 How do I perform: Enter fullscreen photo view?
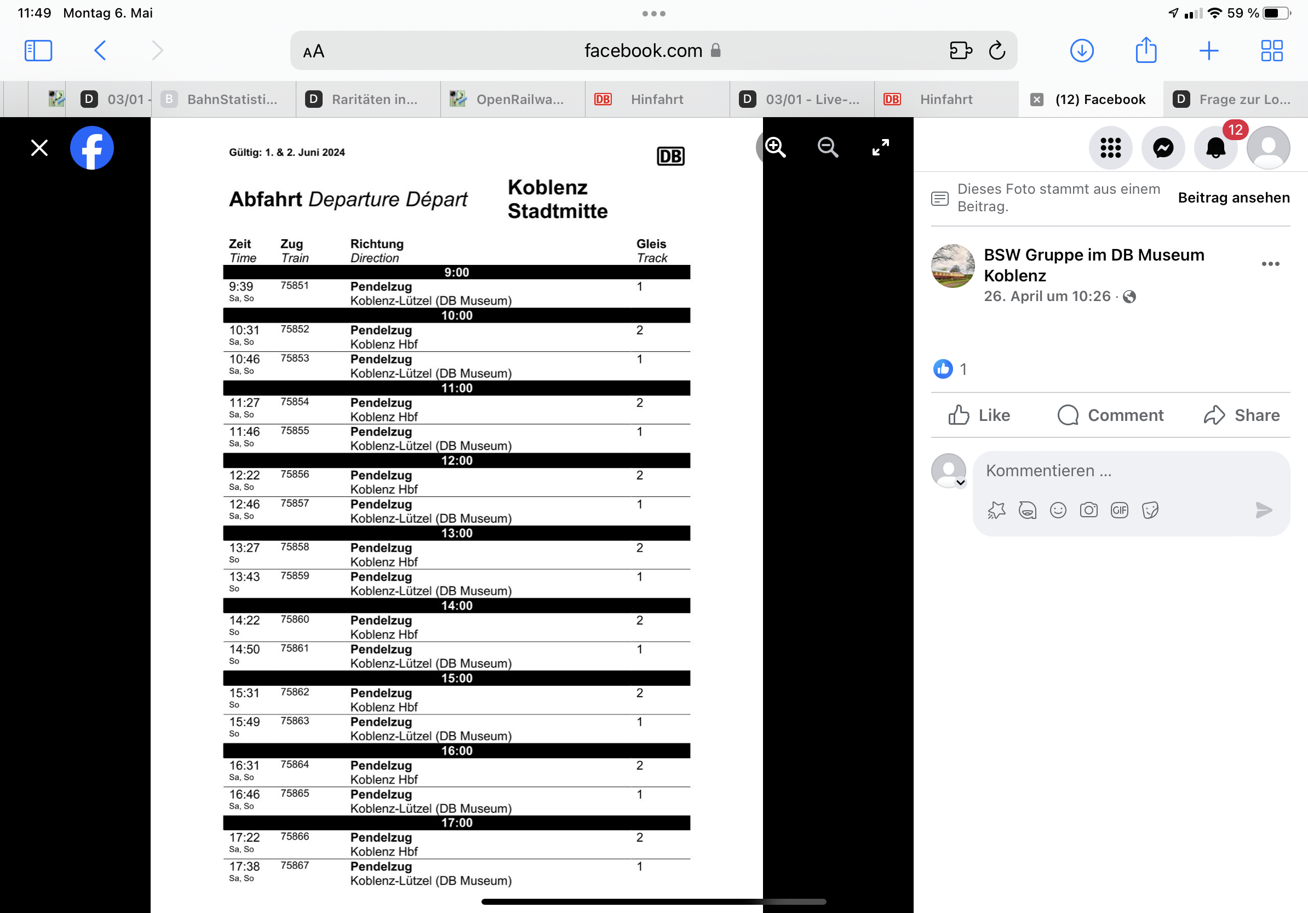[880, 147]
